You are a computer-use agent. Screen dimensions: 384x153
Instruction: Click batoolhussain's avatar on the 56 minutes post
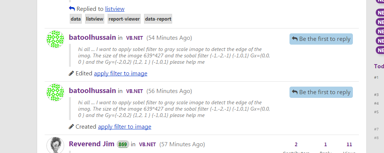[x=55, y=92]
